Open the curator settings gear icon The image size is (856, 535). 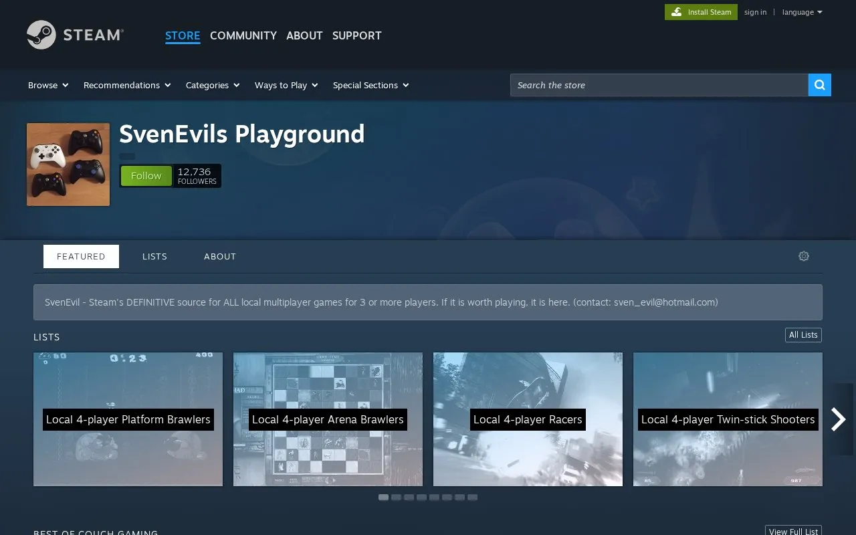[x=804, y=256]
